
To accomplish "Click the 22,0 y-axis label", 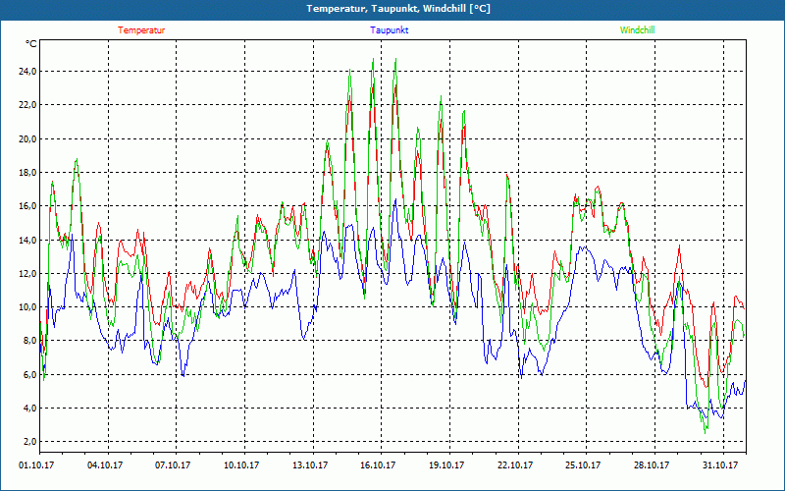I will tap(27, 105).
